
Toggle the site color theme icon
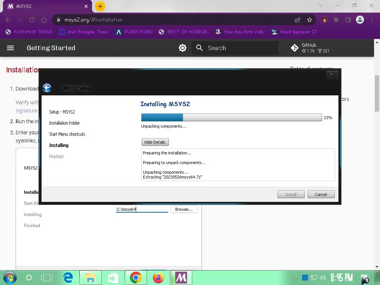tap(183, 48)
